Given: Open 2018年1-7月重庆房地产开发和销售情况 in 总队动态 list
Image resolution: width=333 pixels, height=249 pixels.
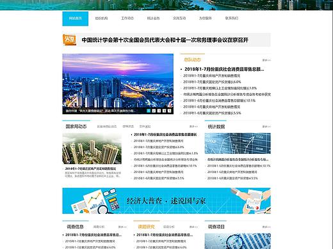Looking at the screenshot, I should 212,75.
